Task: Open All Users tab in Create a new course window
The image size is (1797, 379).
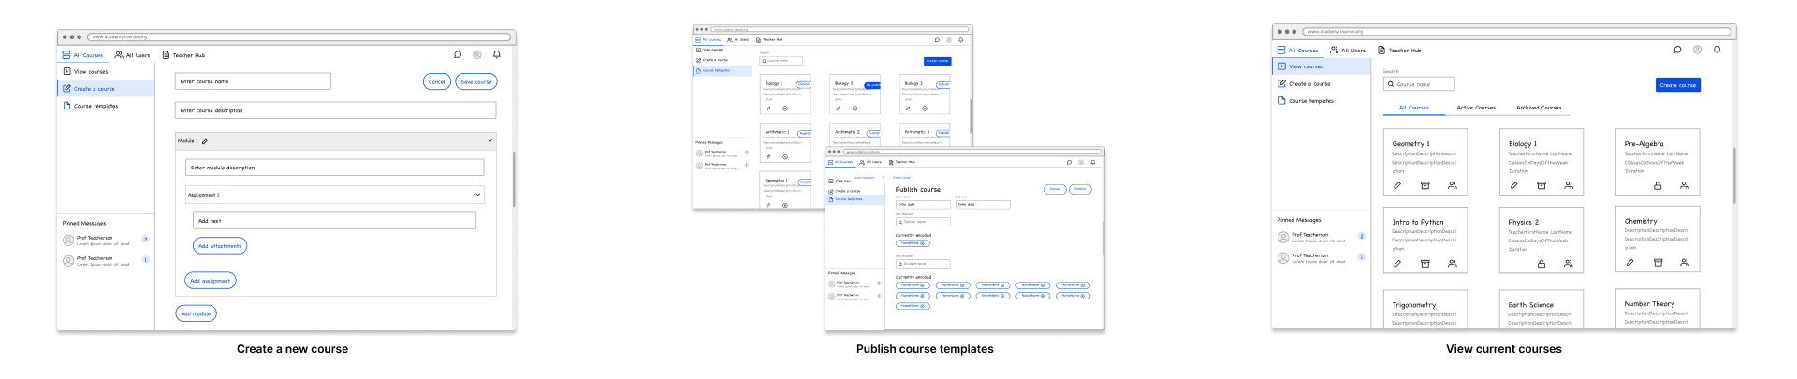Action: click(132, 55)
